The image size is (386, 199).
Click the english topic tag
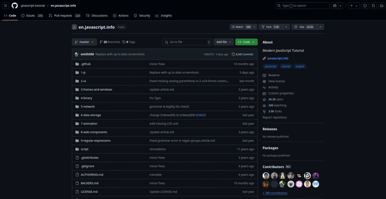coord(300,66)
